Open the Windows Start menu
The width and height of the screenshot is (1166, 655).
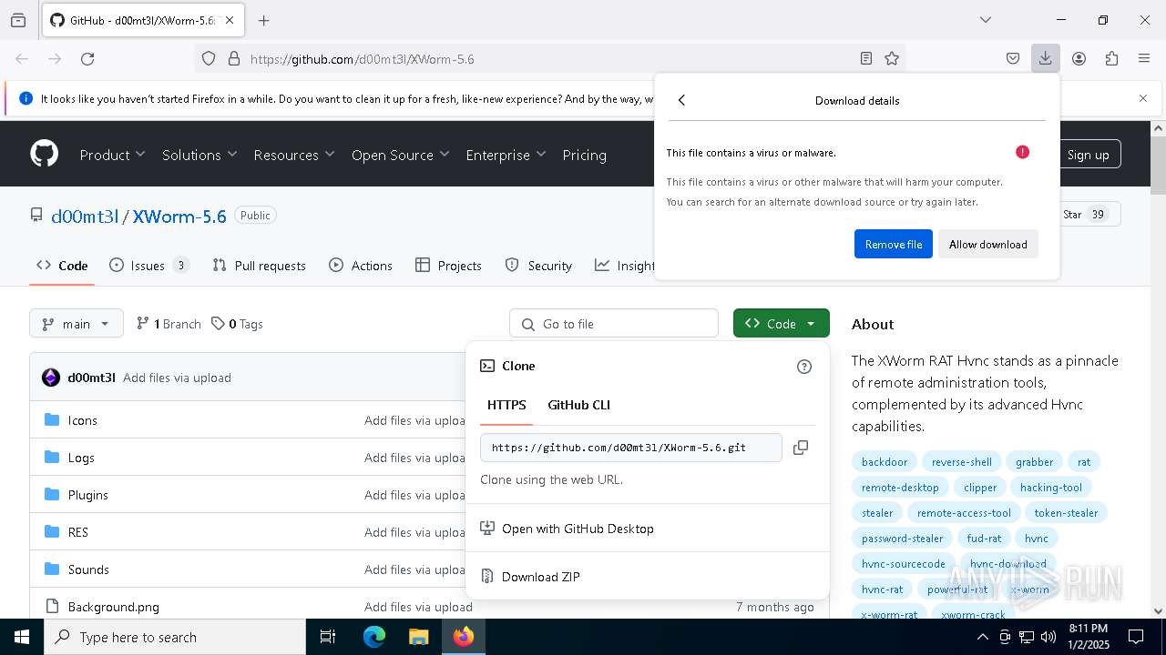pyautogui.click(x=22, y=637)
